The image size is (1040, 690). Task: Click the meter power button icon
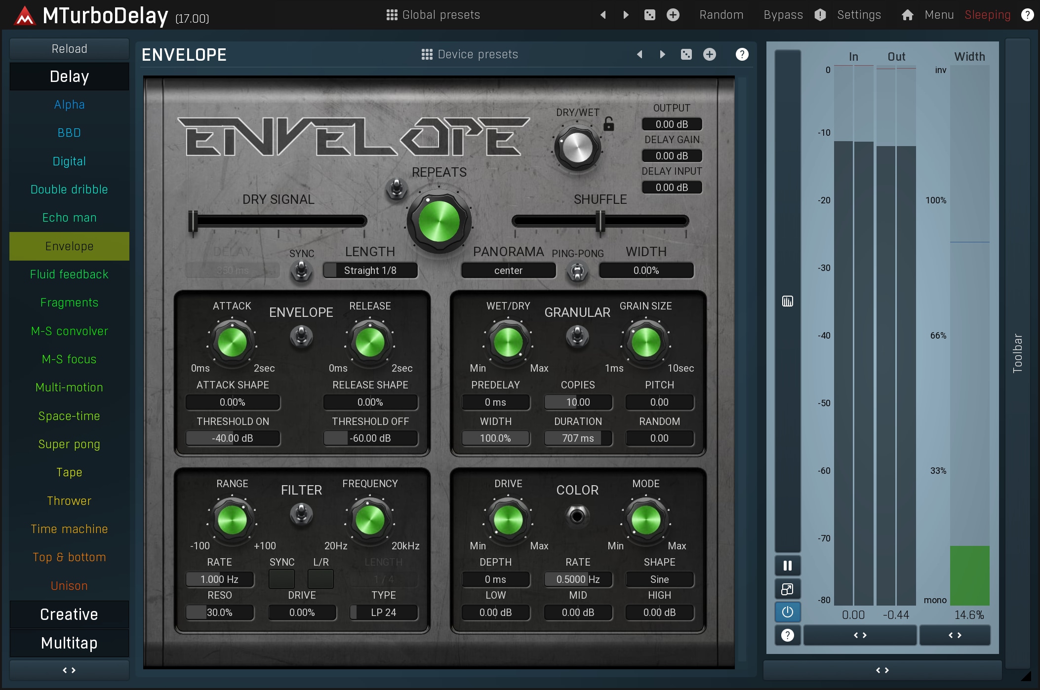tap(787, 612)
